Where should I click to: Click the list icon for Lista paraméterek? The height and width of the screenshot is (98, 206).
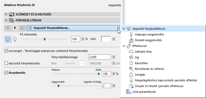(x=128, y=92)
